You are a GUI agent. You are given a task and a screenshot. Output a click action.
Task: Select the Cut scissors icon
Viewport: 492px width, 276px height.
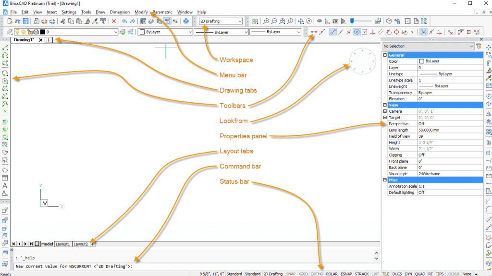[62, 21]
